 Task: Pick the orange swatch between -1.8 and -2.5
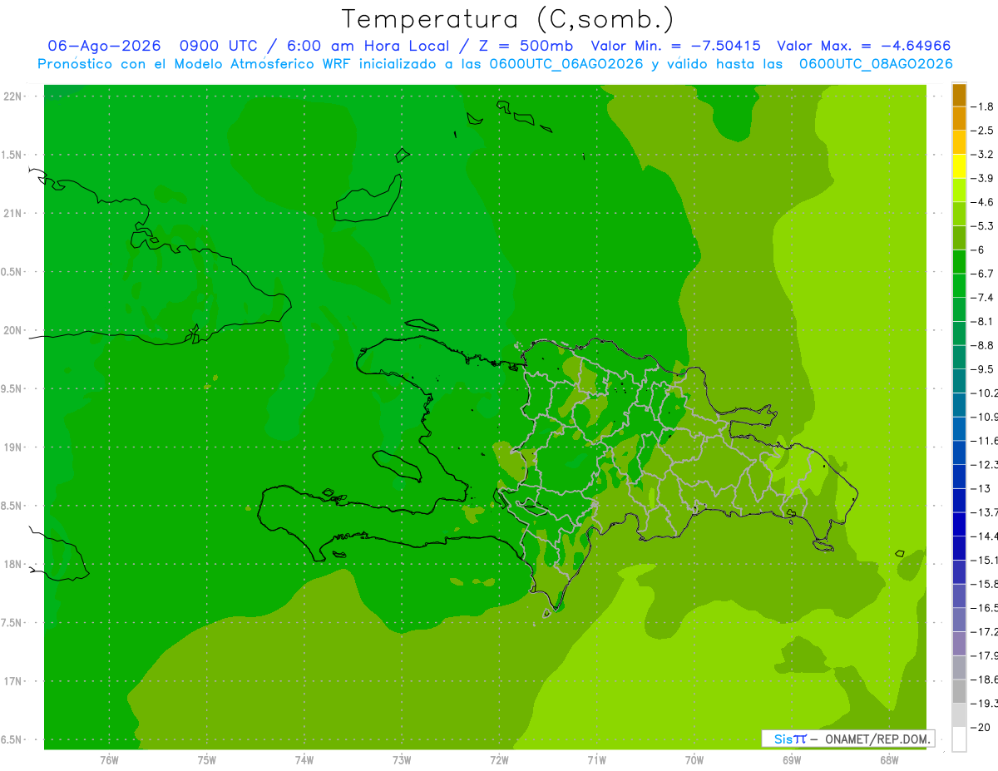point(959,119)
